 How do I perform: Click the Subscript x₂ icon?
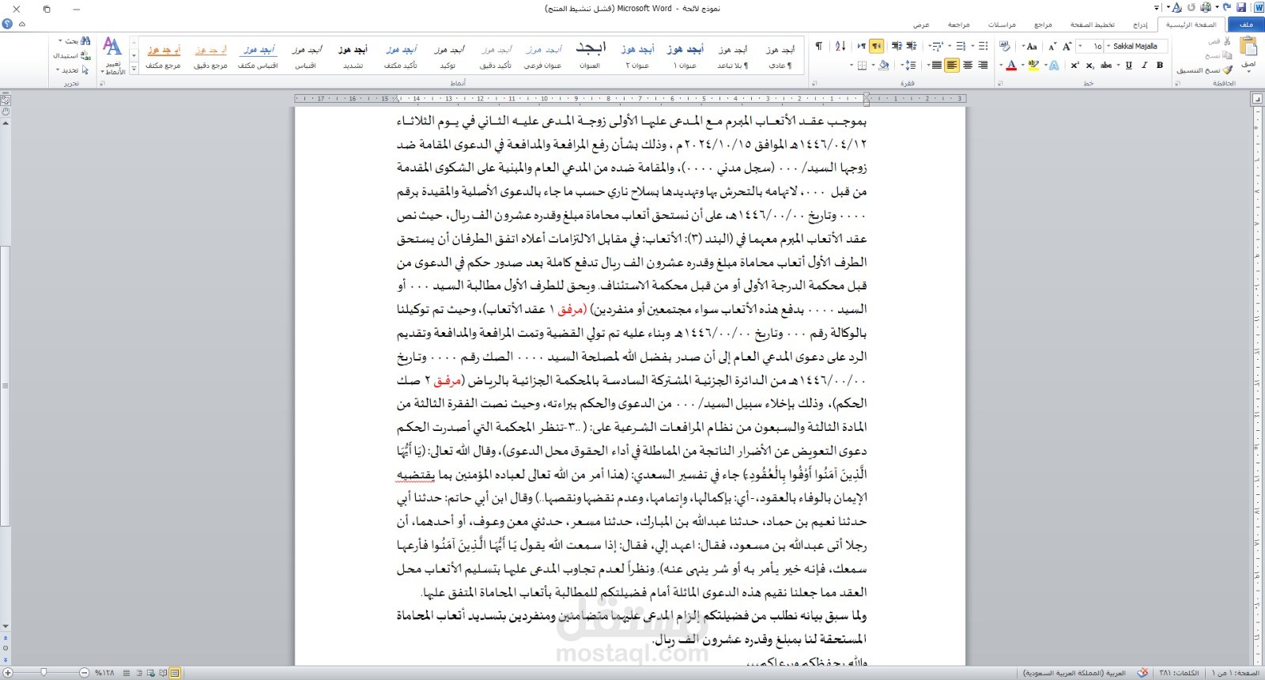(1089, 65)
